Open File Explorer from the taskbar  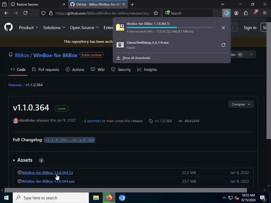pyautogui.click(x=96, y=198)
